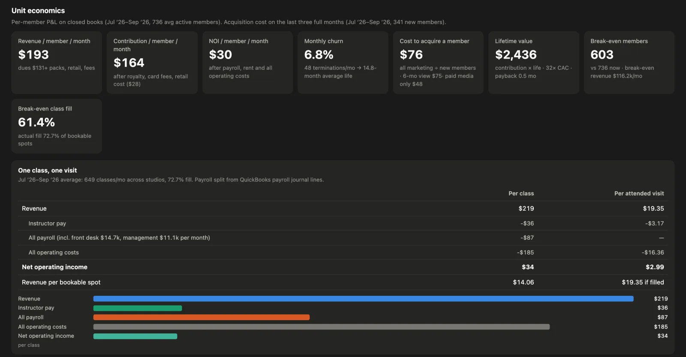The height and width of the screenshot is (357, 686).
Task: Click the per class chart footnote
Action: click(29, 345)
